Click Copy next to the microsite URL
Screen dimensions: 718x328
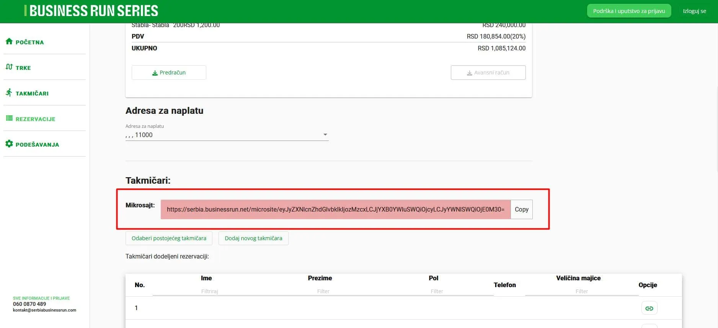tap(521, 209)
